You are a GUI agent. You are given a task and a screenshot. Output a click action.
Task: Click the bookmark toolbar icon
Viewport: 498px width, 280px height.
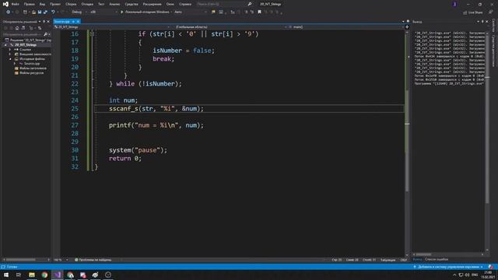[x=259, y=12]
